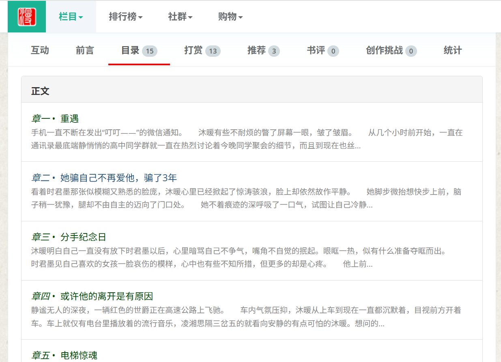Click the 15 count badge beside 目录

(x=150, y=51)
